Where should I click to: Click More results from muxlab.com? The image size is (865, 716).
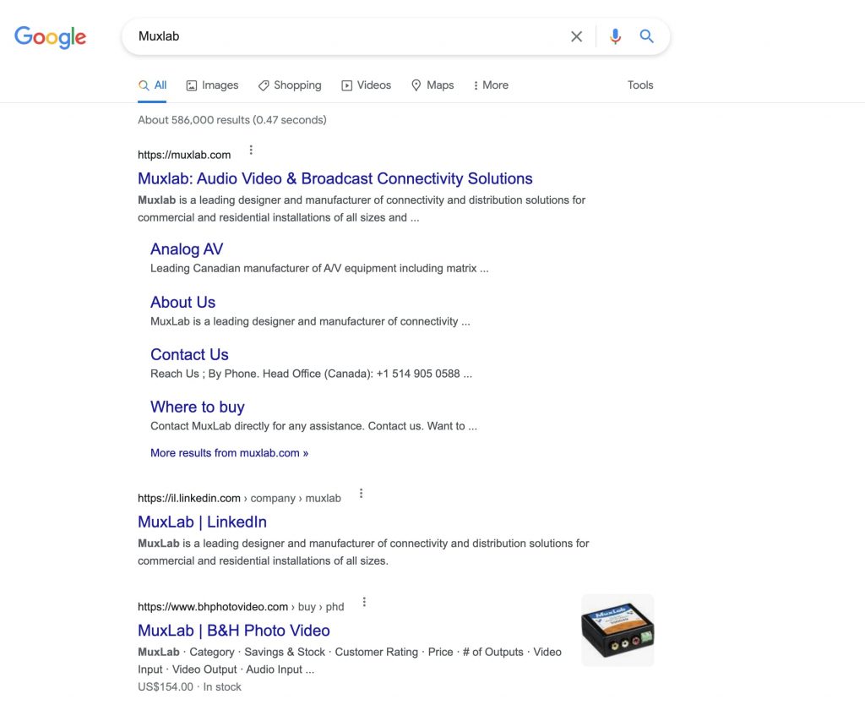(x=230, y=453)
